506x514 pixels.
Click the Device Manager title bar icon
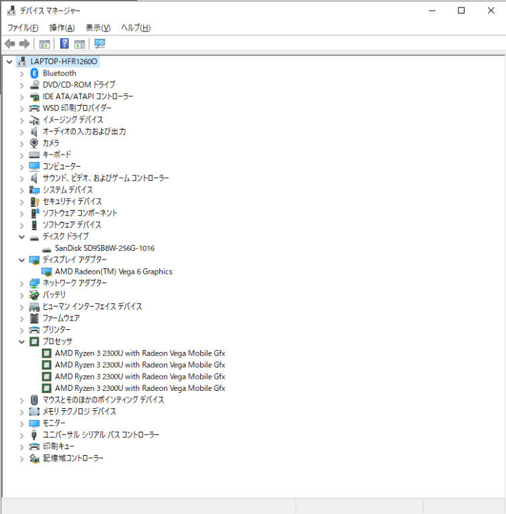(11, 11)
